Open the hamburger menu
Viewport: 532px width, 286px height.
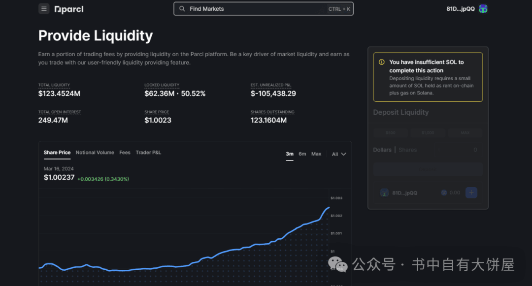[44, 9]
